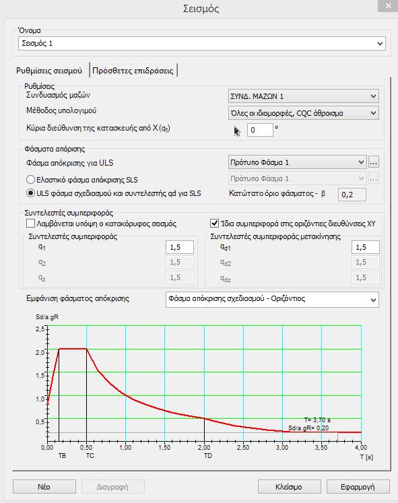Click the ellipsis button next to ULS spectrum
398x503 pixels.
tap(373, 162)
